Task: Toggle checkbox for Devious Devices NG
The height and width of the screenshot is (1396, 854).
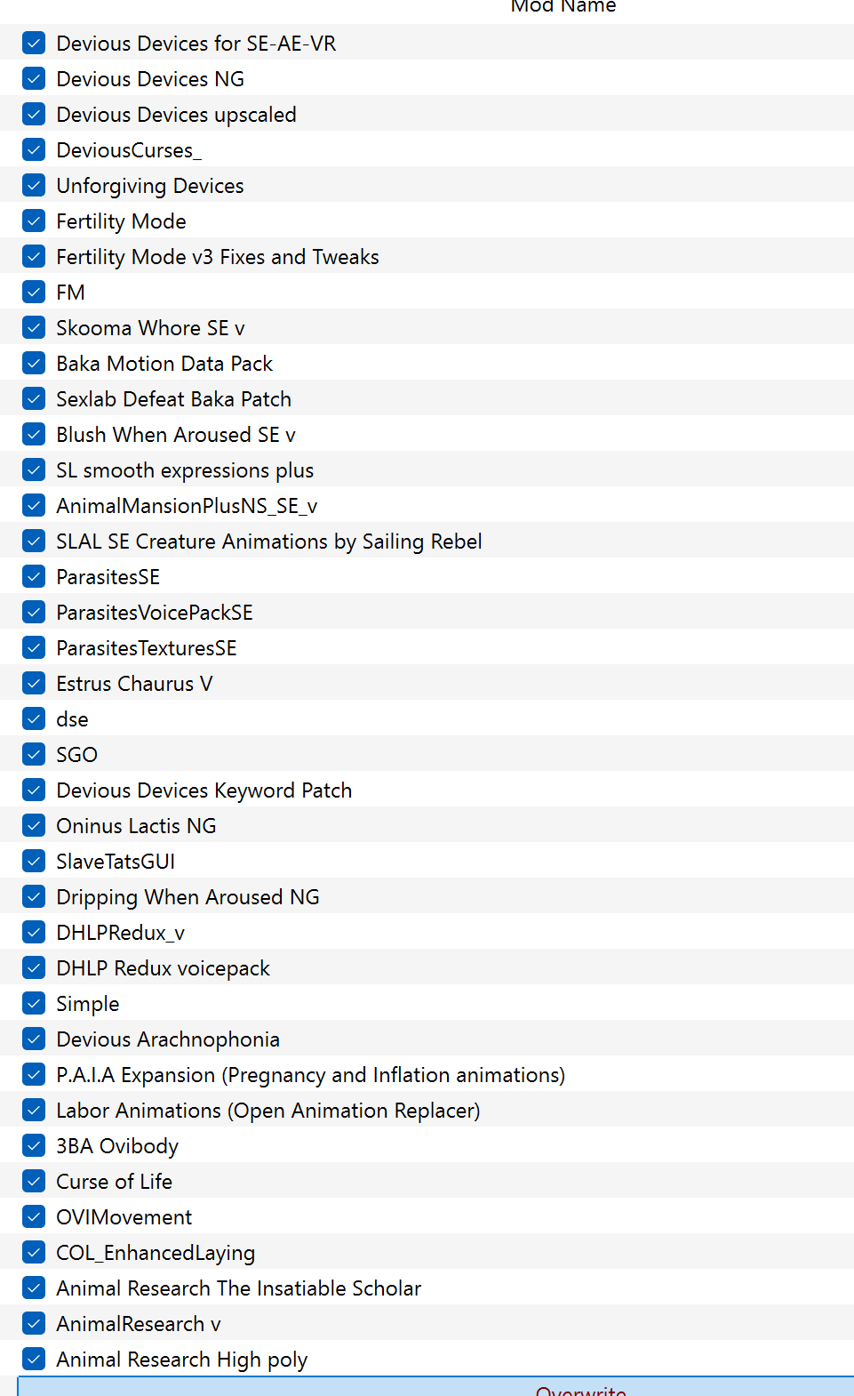Action: [x=34, y=78]
